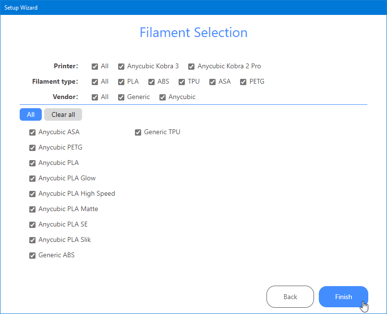Uncheck the Generic vendor checkbox

coord(121,97)
